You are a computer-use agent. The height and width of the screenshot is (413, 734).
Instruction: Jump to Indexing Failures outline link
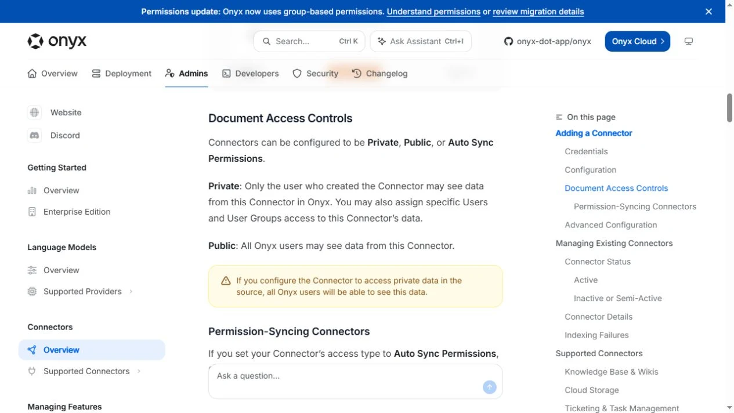(596, 335)
